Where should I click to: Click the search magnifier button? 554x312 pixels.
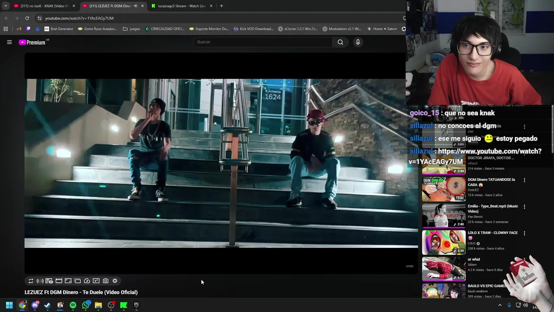(x=340, y=42)
